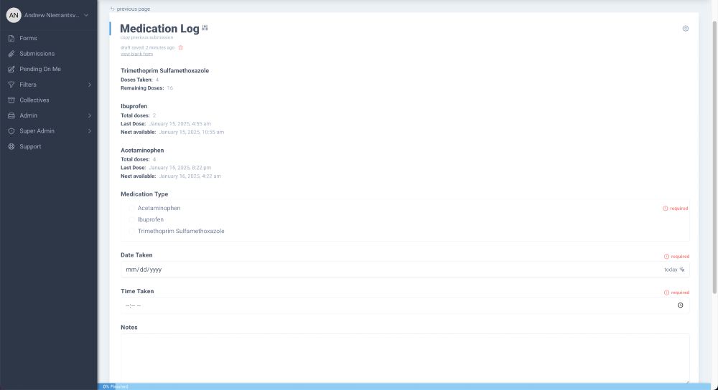The height and width of the screenshot is (390, 718).
Task: Open form settings sliders icon beside Medication Log
Action: (x=205, y=28)
